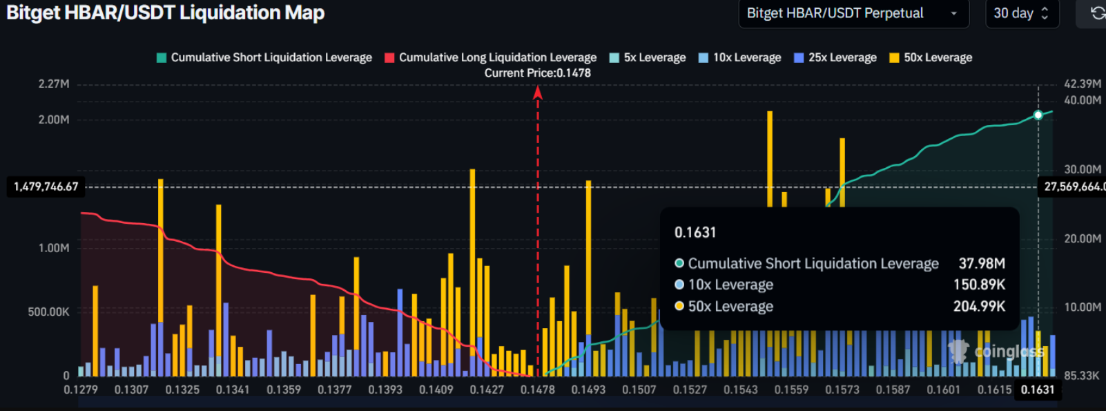Click the 0.1427 x-axis price label
Screen dimensions: 1106x411
(487, 390)
